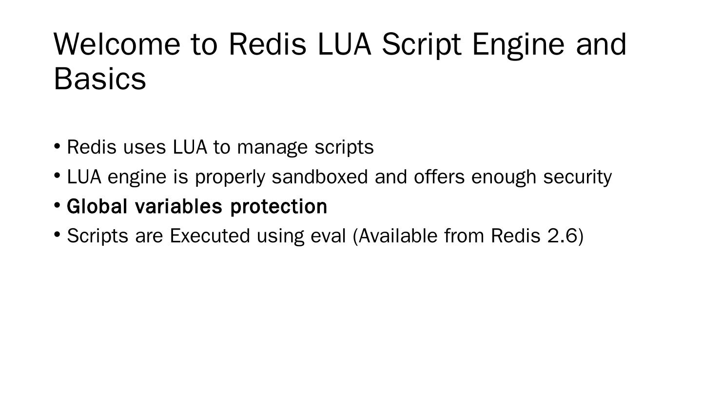Select the "Redis uses LUA to manage scripts" line
Viewport: 702px width, 395px height.
click(220, 147)
